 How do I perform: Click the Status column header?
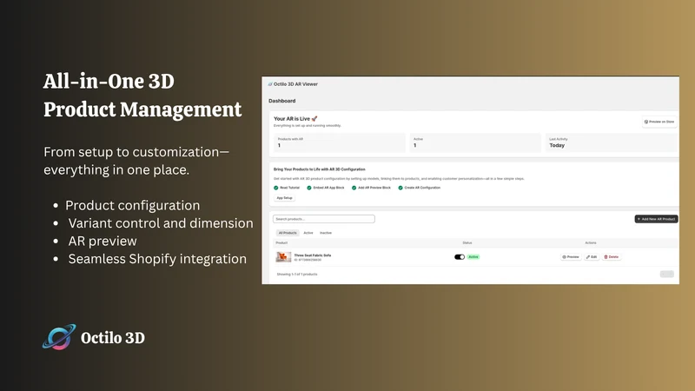click(467, 243)
